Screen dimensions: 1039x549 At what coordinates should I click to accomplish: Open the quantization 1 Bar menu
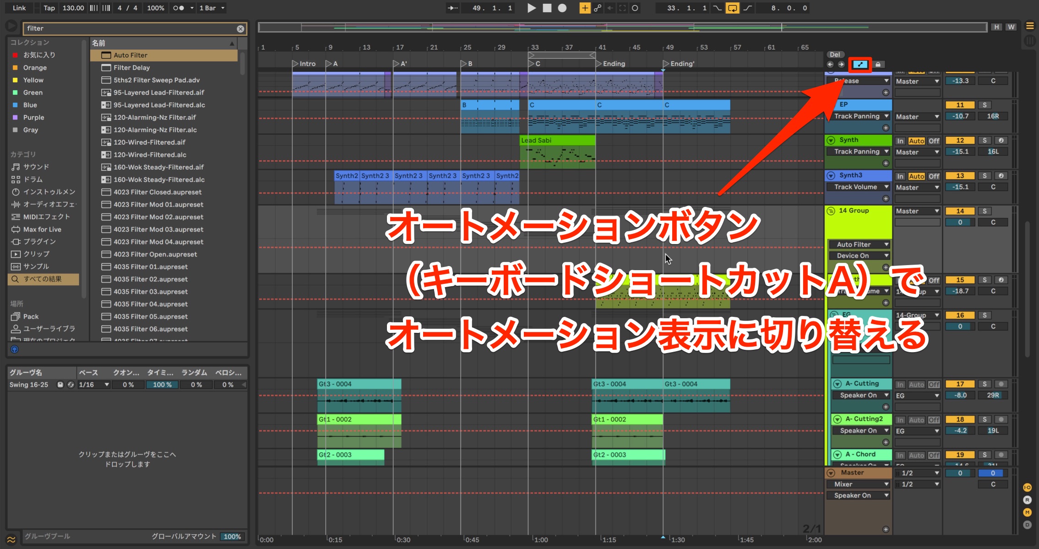pyautogui.click(x=212, y=8)
